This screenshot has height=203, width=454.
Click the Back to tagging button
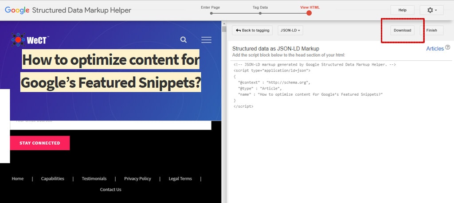point(252,31)
